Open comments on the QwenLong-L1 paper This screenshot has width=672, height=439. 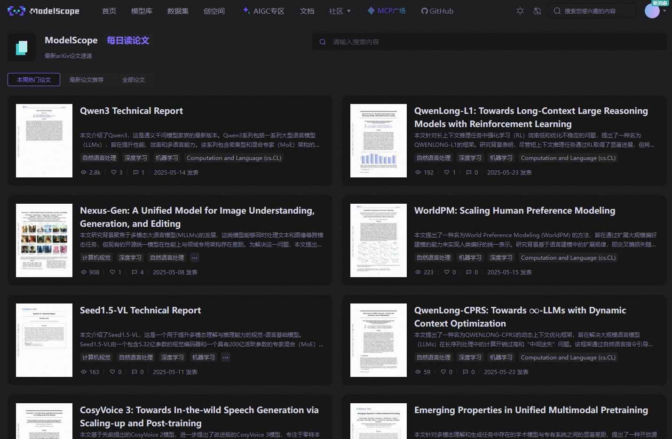coord(469,172)
